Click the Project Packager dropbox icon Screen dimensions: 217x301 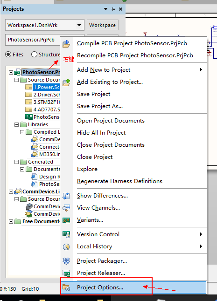tap(66, 261)
